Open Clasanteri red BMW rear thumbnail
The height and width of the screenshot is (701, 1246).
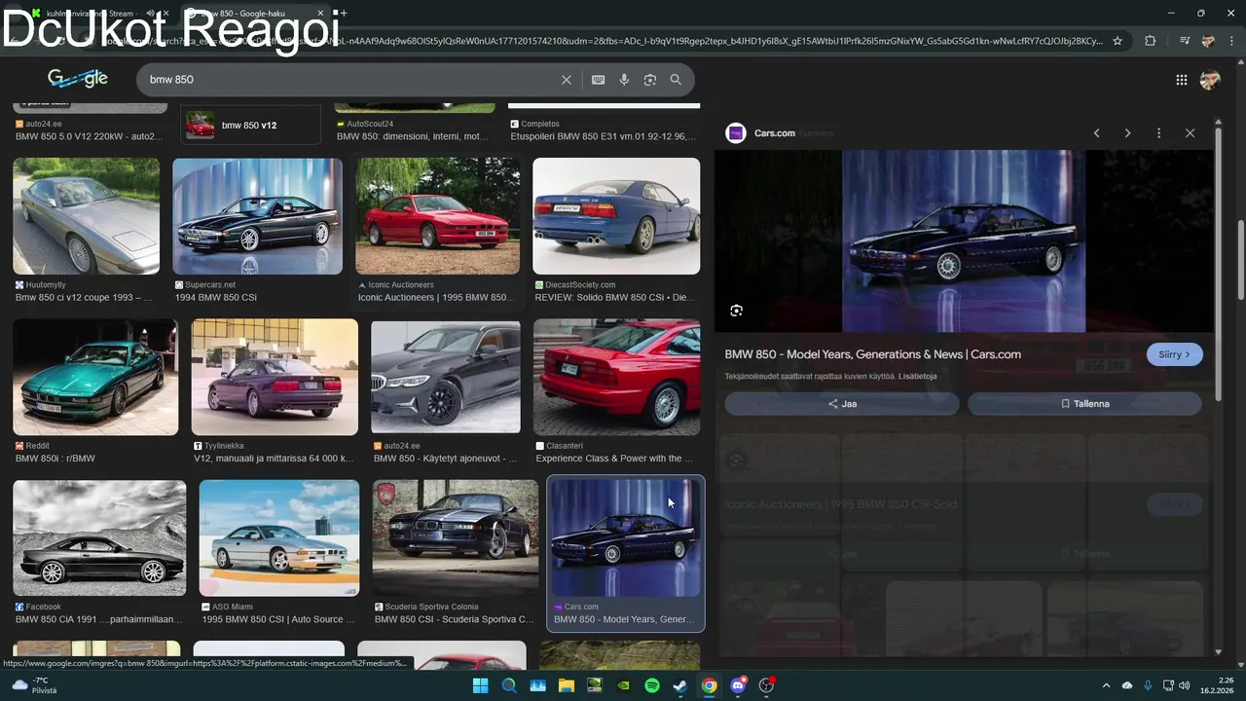click(616, 377)
